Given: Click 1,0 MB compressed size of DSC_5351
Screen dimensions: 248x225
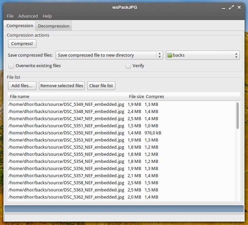Looking at the screenshot, I should click(x=151, y=126).
